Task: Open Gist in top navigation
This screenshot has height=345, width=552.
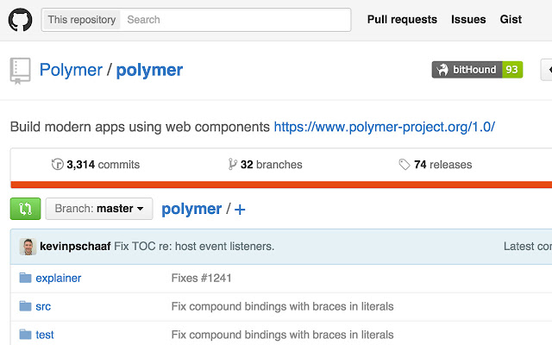Action: click(x=511, y=19)
